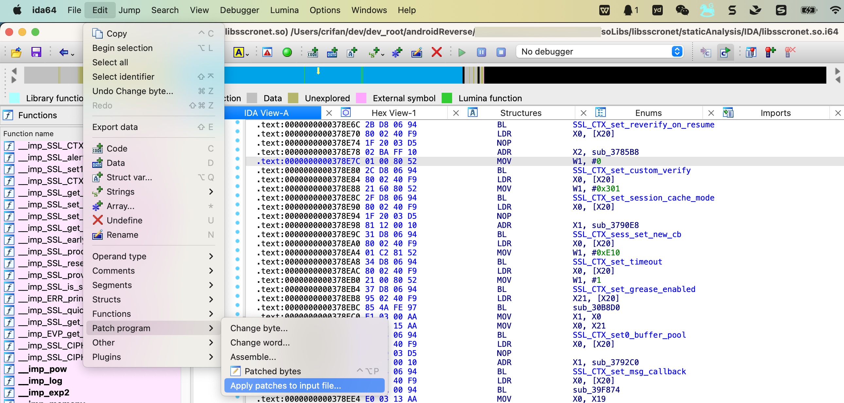Click the yellow text 'A' toolbar icon
This screenshot has width=844, height=403.
point(239,52)
